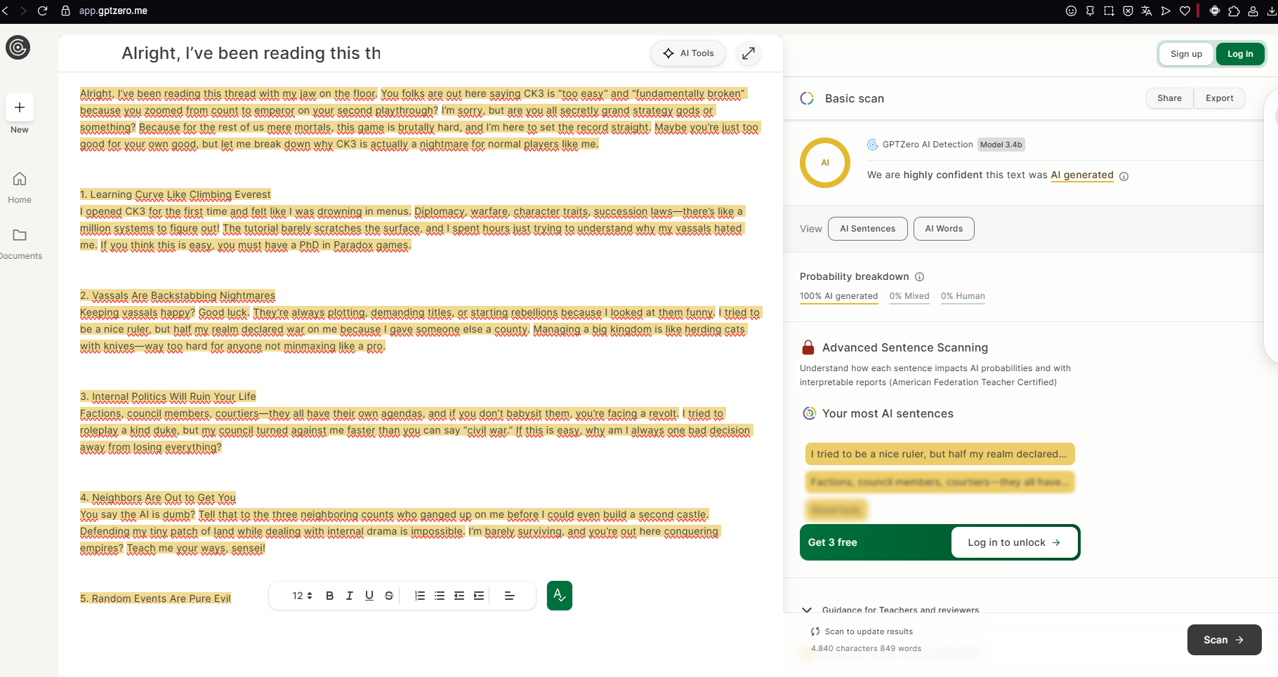
Task: Click heading '3. Internal Politics Will Ruin Your Life'
Action: (168, 396)
